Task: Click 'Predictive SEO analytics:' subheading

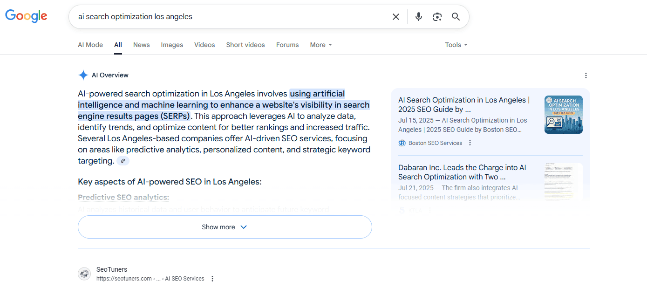Action: coord(123,198)
